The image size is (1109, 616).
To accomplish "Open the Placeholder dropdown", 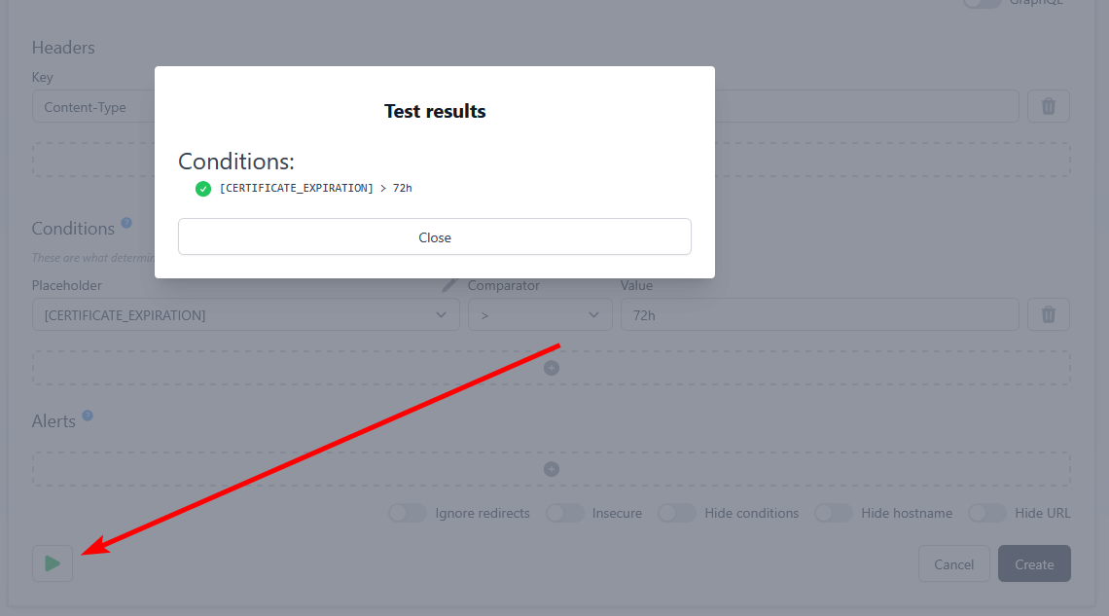I will (245, 315).
